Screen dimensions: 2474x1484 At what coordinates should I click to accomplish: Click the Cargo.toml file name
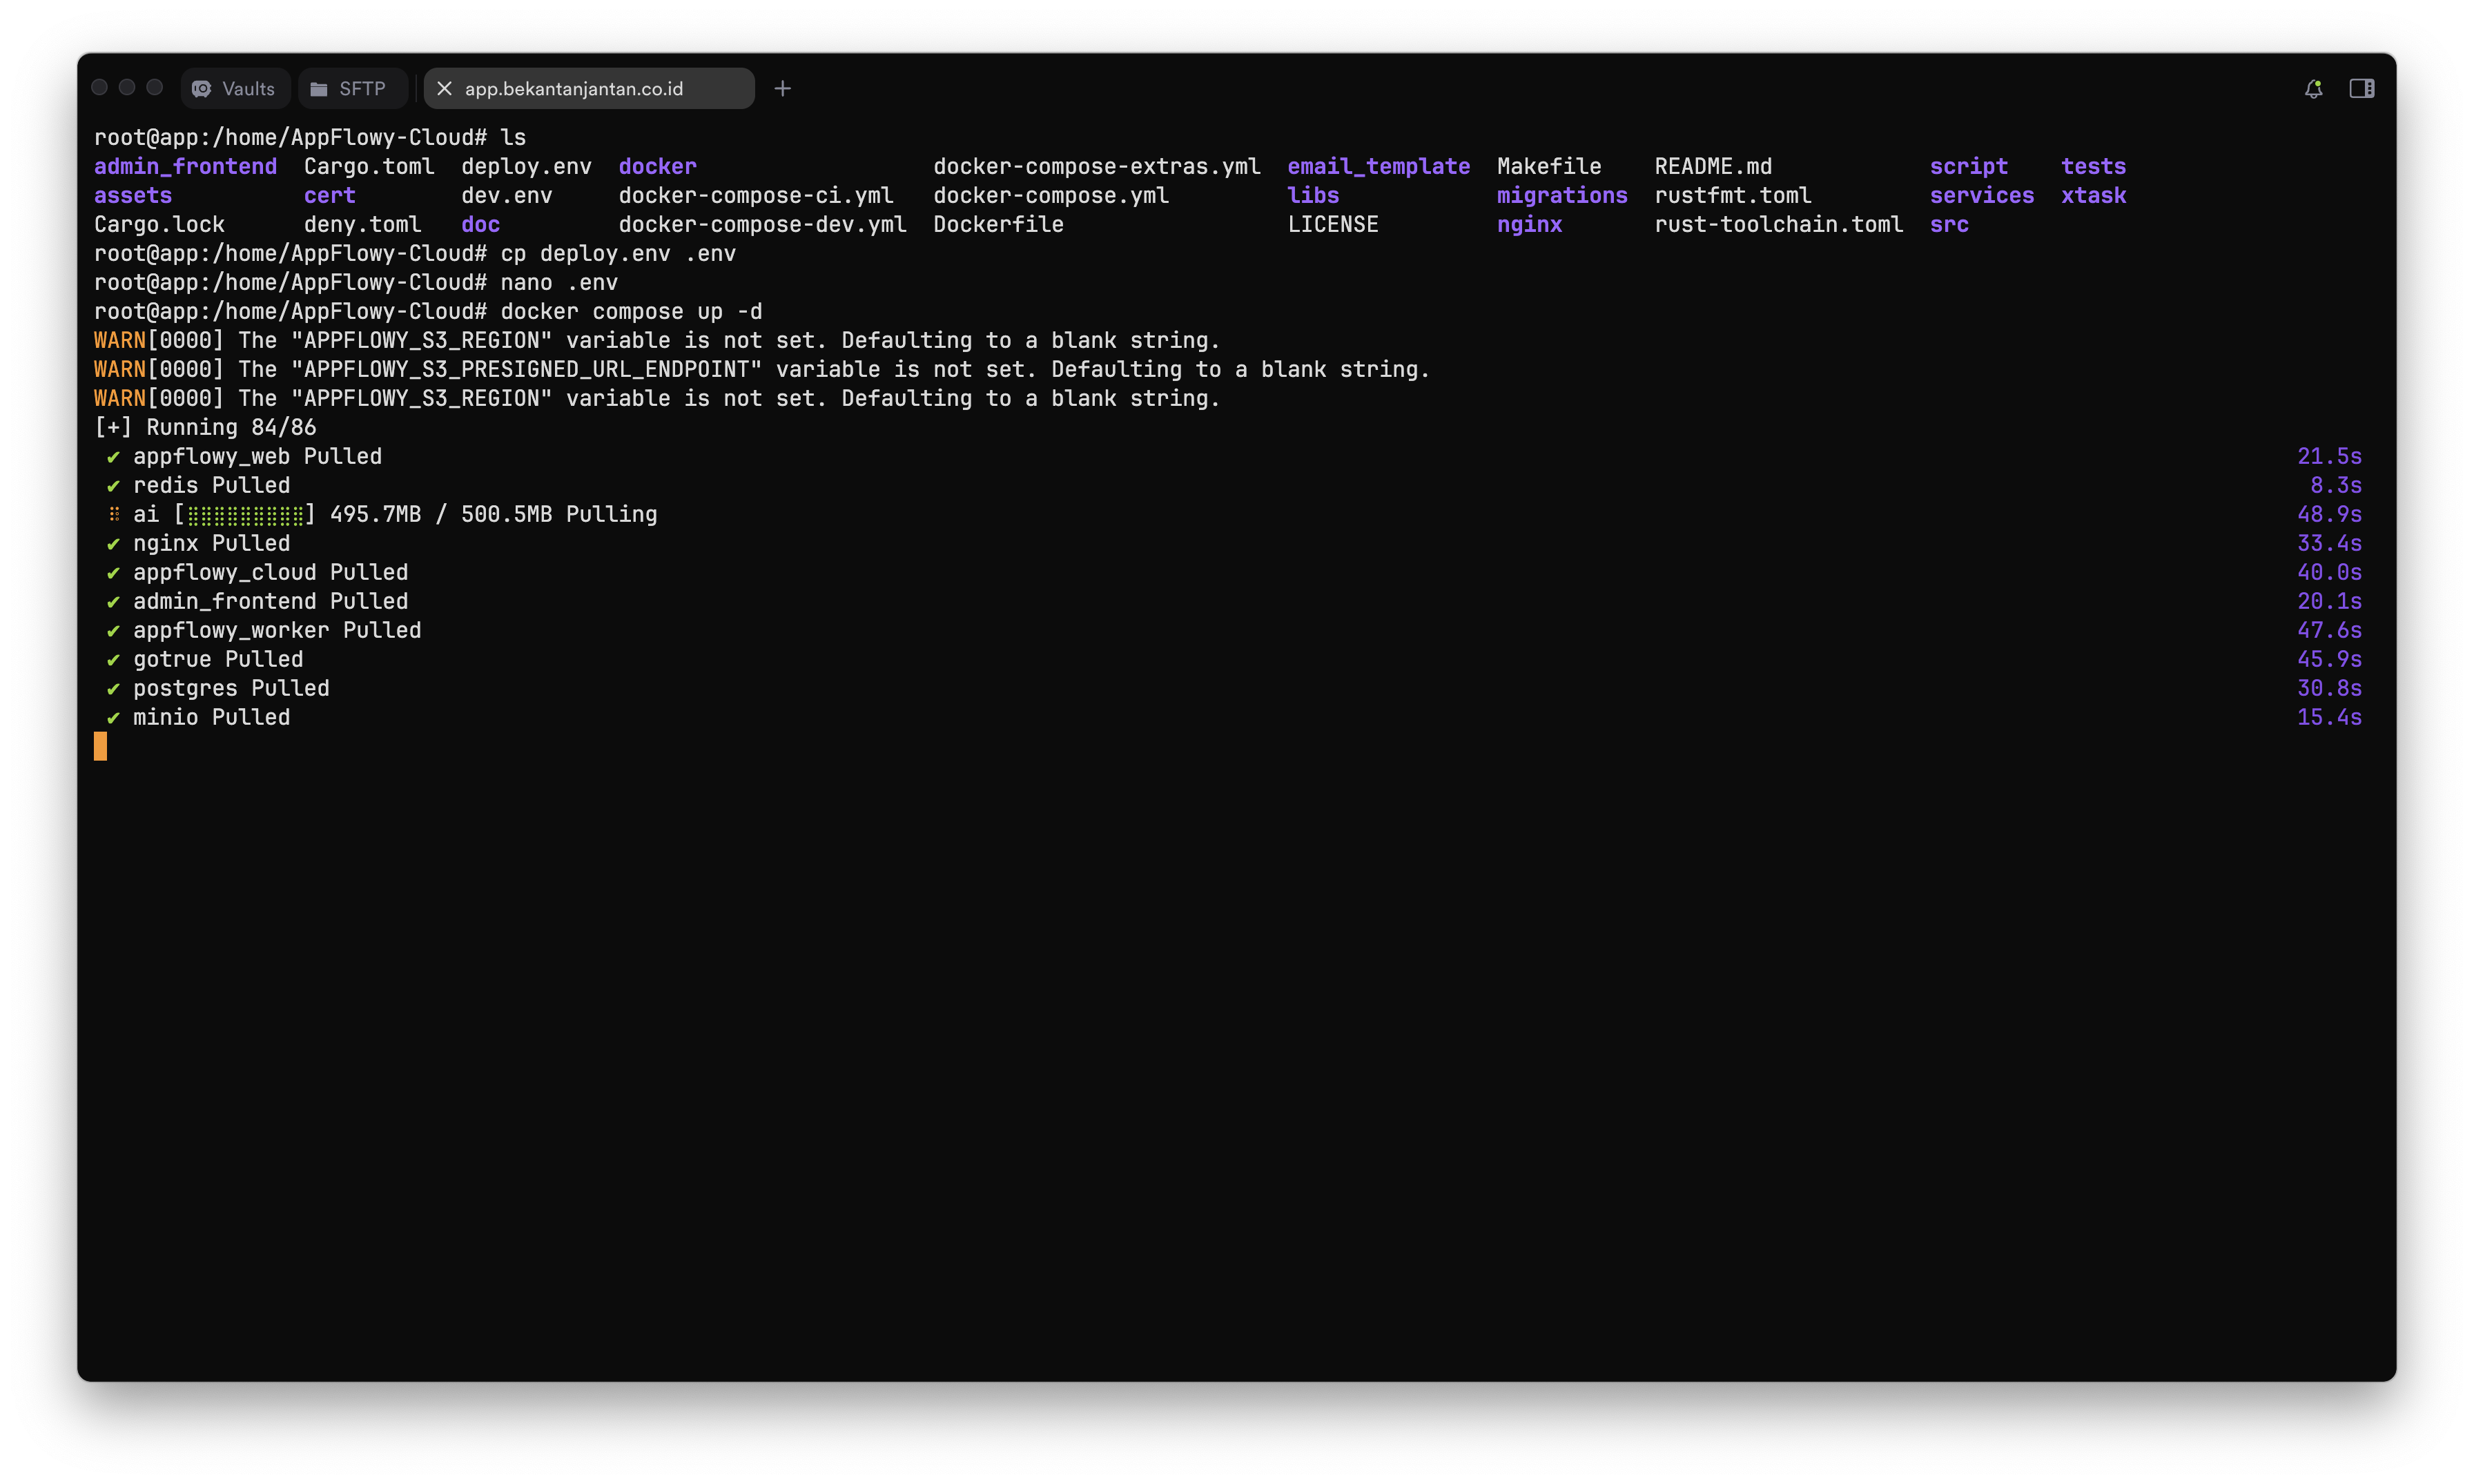click(x=369, y=166)
